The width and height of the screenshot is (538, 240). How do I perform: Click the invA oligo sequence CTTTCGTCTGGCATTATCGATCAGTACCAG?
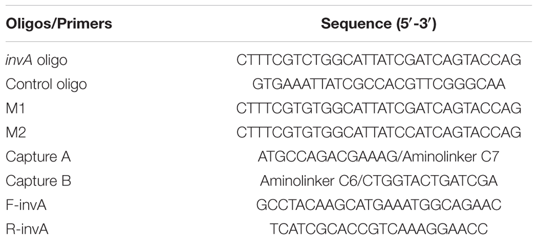click(x=379, y=59)
